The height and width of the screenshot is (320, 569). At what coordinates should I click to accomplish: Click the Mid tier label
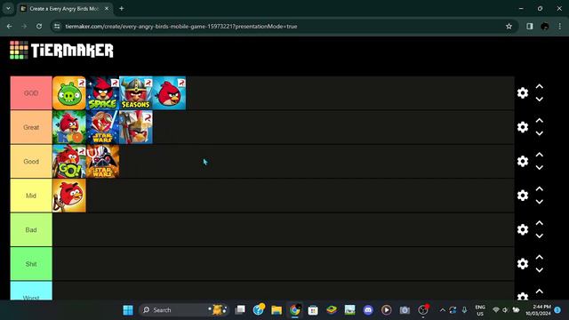pyautogui.click(x=31, y=196)
